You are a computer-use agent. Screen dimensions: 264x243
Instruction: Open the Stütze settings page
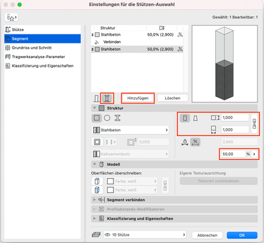[42, 30]
